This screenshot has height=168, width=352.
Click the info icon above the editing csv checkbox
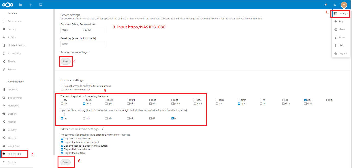[64, 115]
